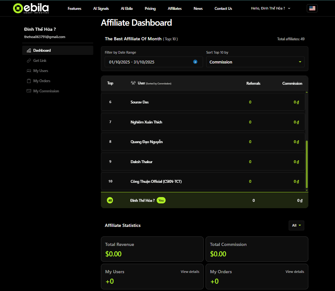Clear the date range filter

[195, 62]
